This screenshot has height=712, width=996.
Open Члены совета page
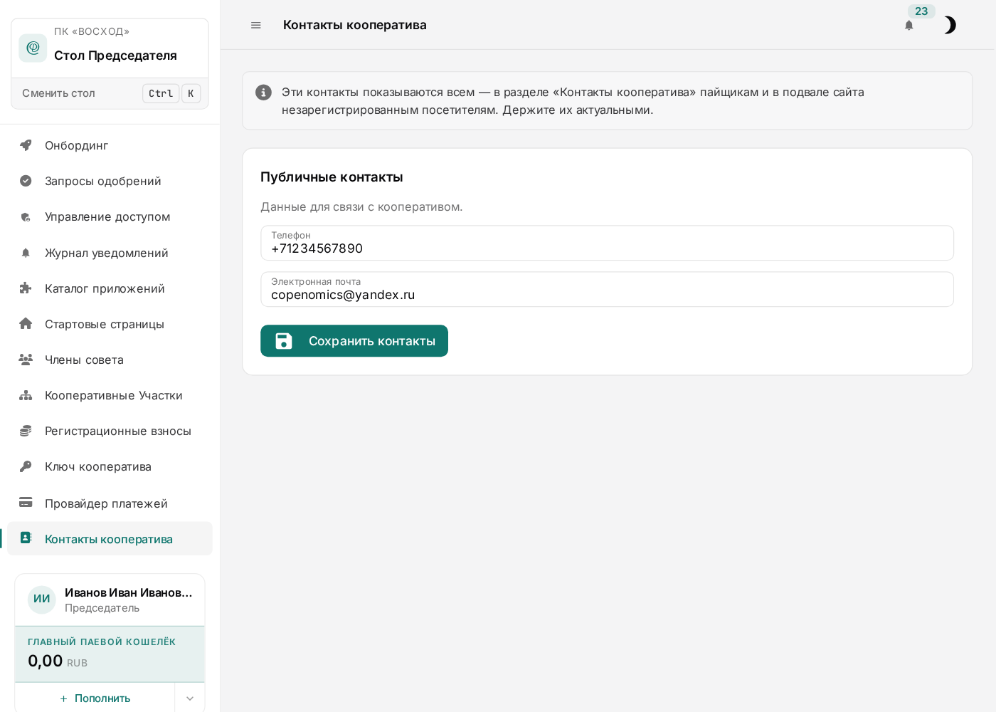tap(110, 360)
